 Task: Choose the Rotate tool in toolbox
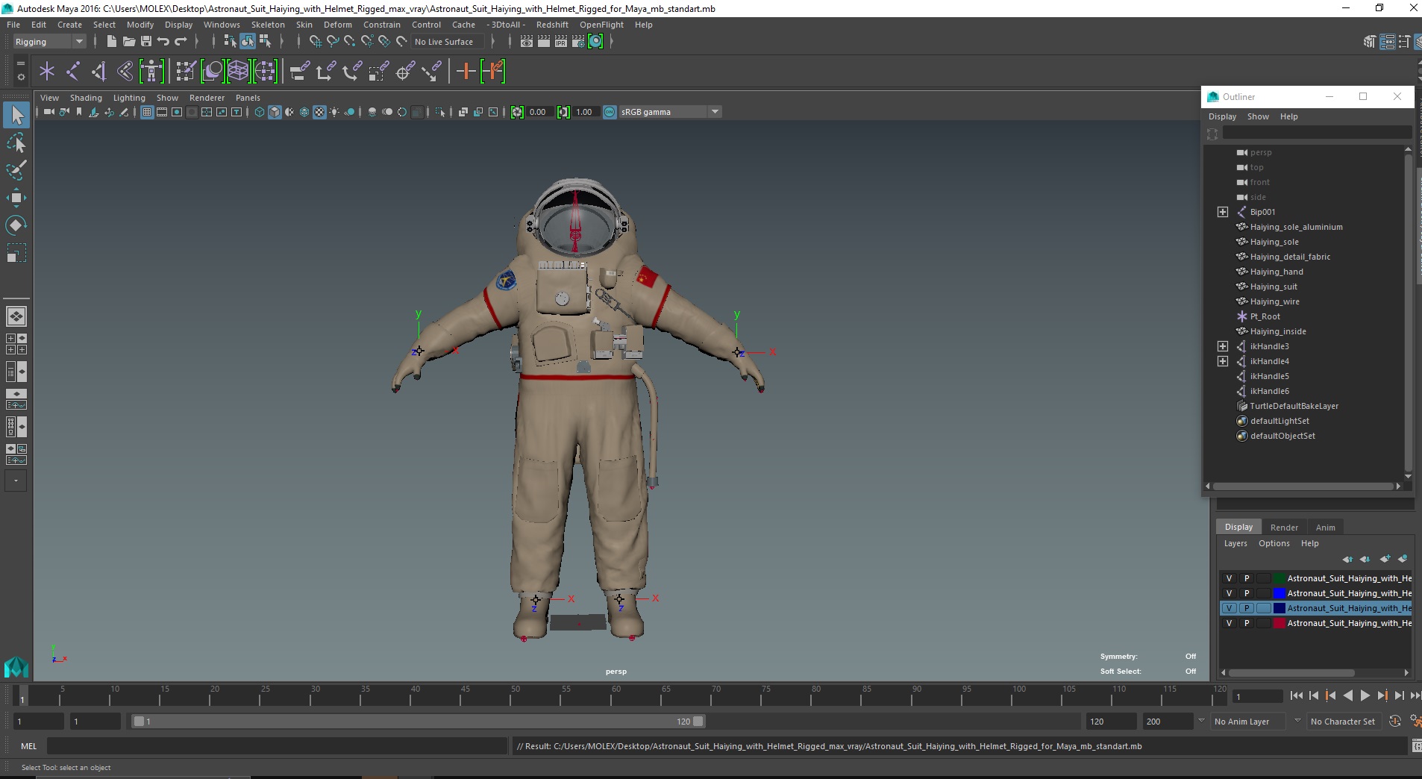16,225
